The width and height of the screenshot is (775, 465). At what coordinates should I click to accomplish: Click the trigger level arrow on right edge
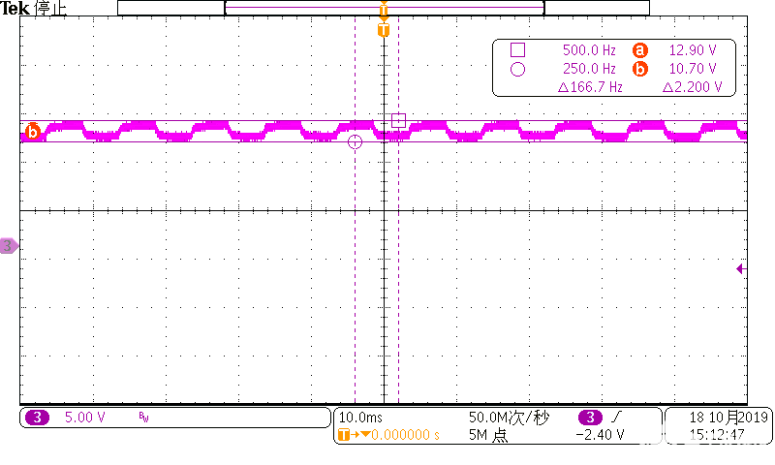(741, 268)
